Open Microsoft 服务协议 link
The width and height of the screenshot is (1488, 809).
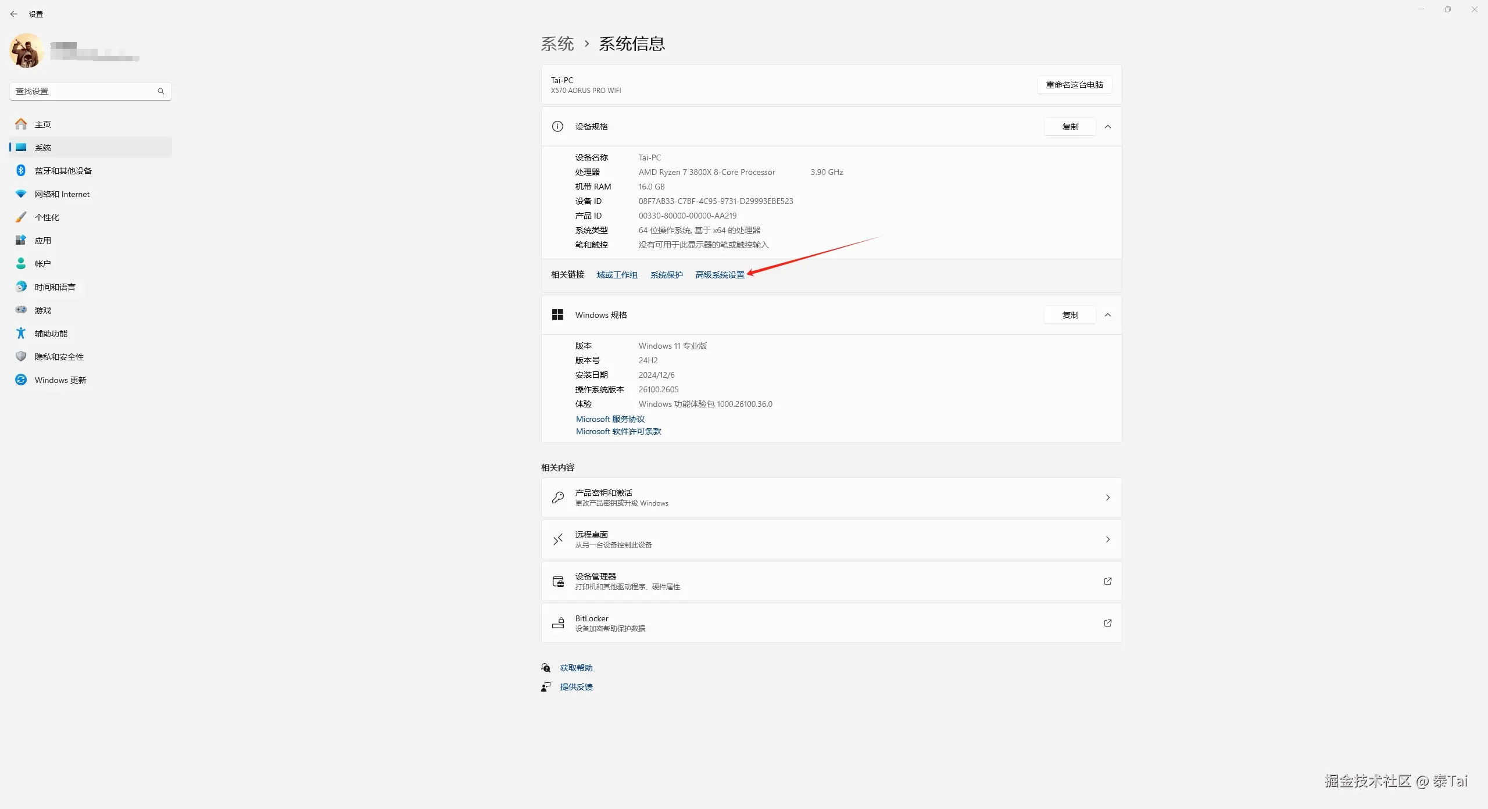pyautogui.click(x=610, y=418)
